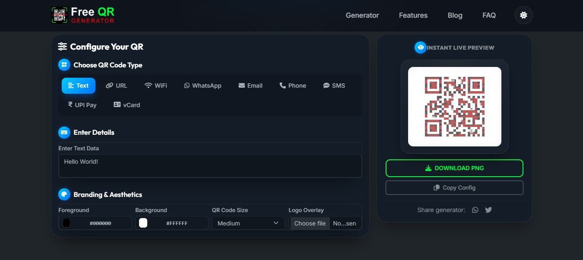This screenshot has height=260, width=583.
Task: Expand the QR Code Size Medium dropdown
Action: [248, 223]
